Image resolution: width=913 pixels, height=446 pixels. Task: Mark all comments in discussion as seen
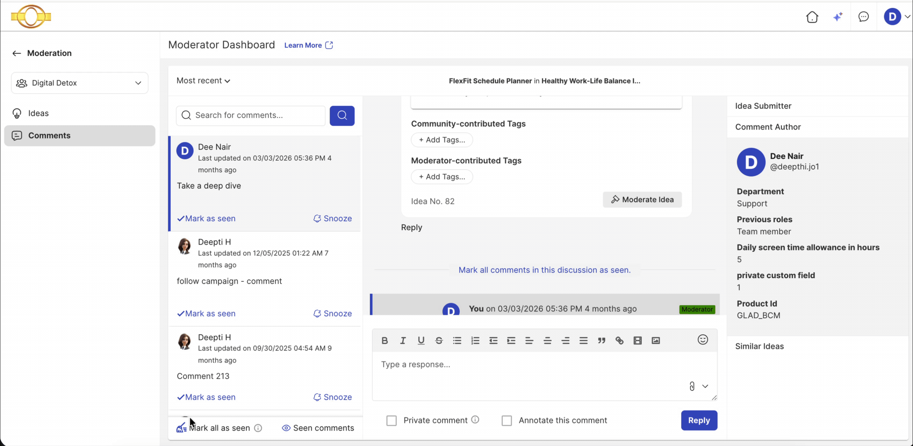544,270
